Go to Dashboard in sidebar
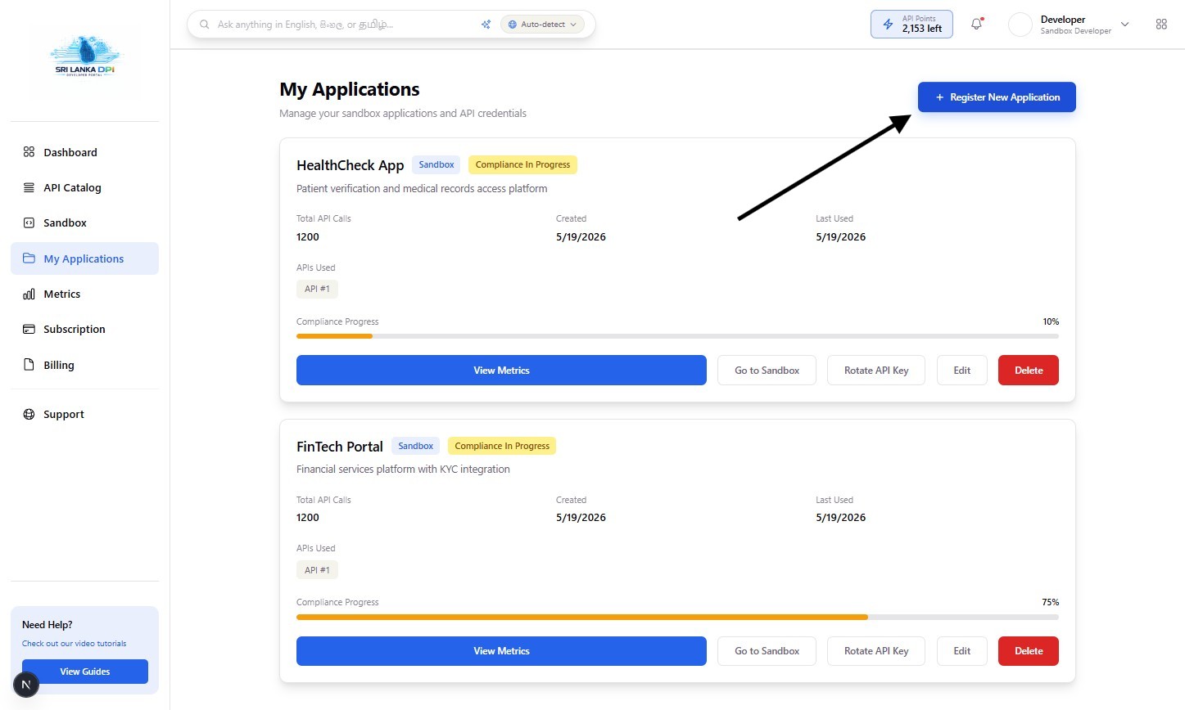The height and width of the screenshot is (710, 1185). tap(84, 152)
